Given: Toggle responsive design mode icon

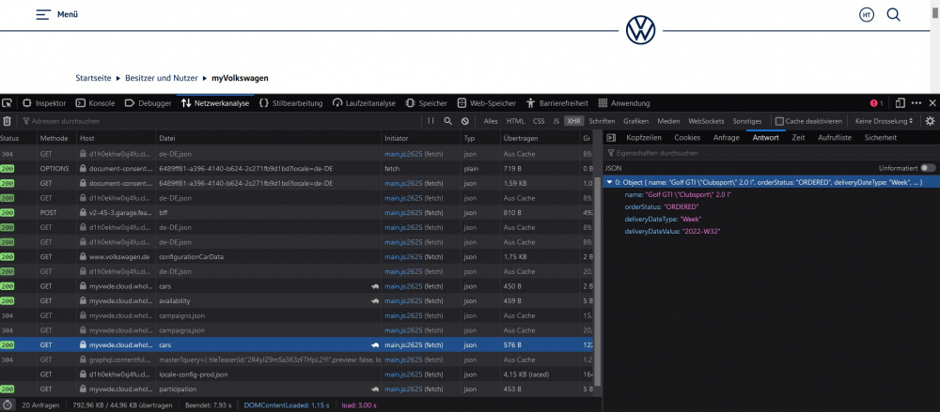Looking at the screenshot, I should point(900,103).
